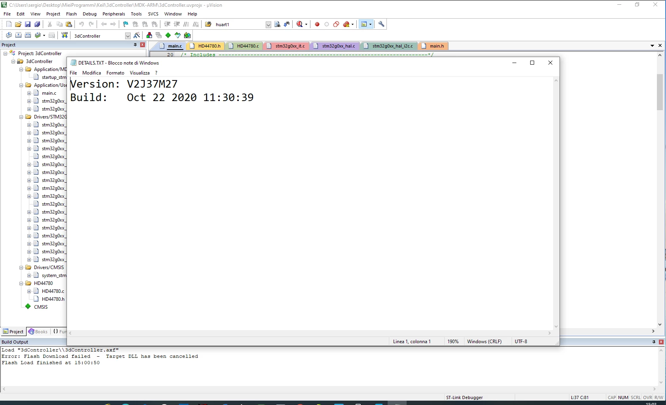666x405 pixels.
Task: Click the Translate file icon
Action: [9, 35]
